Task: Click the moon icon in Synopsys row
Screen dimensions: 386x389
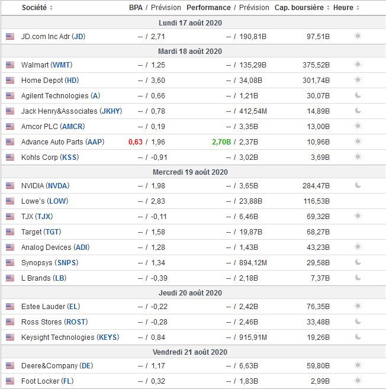Action: coord(358,262)
